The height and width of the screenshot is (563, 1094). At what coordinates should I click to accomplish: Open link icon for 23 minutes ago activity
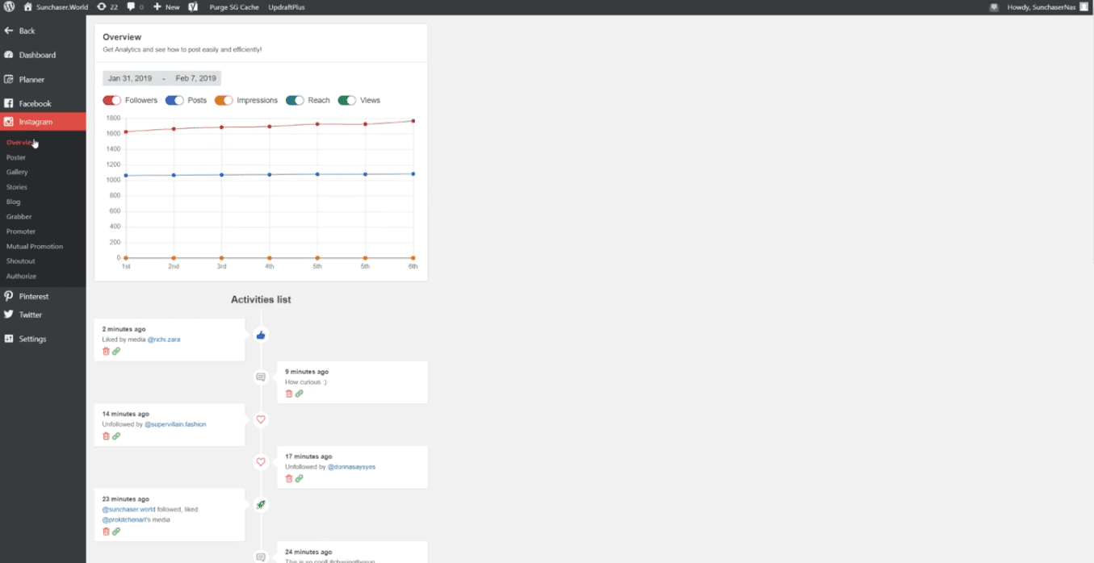pyautogui.click(x=116, y=532)
